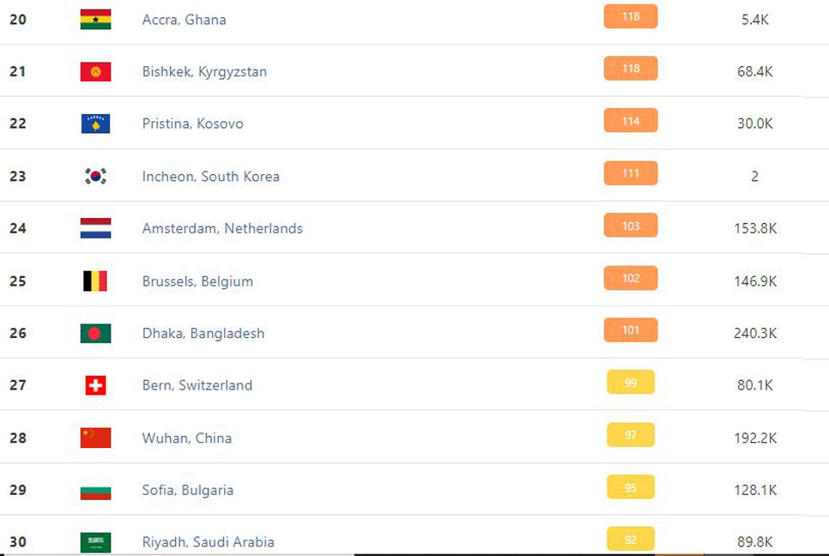Open the Amsterdam, Netherlands link

tap(222, 228)
